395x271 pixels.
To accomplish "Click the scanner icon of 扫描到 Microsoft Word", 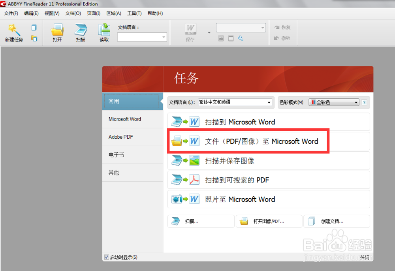I will coord(177,122).
